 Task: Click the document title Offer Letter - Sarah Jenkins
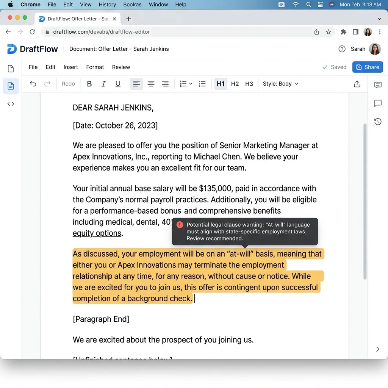[x=119, y=49]
